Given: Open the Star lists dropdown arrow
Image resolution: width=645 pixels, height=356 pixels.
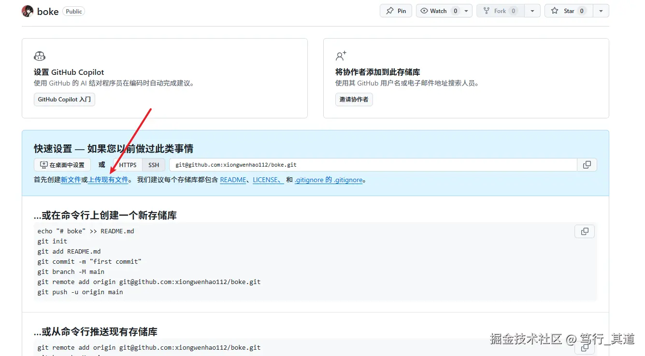Looking at the screenshot, I should pyautogui.click(x=601, y=11).
